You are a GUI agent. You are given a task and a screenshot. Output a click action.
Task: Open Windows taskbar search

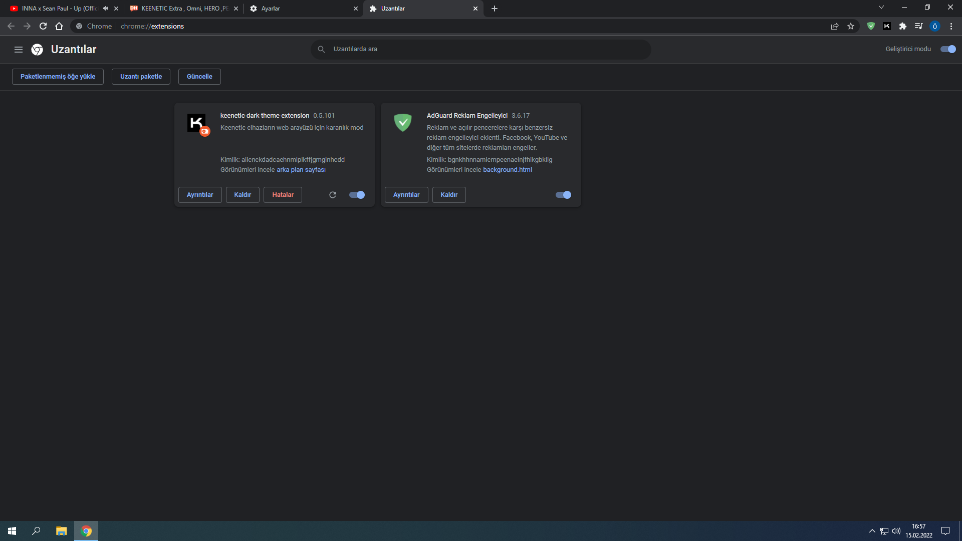tap(36, 531)
